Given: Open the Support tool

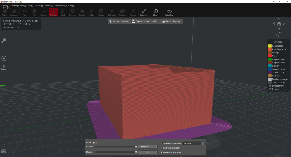Looking at the screenshot, I should point(82,12).
